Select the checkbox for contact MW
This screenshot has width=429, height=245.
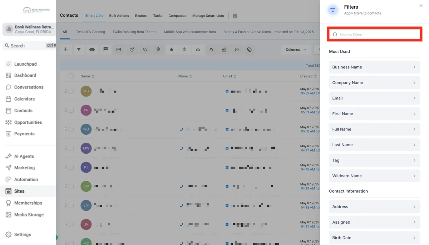pos(71,148)
